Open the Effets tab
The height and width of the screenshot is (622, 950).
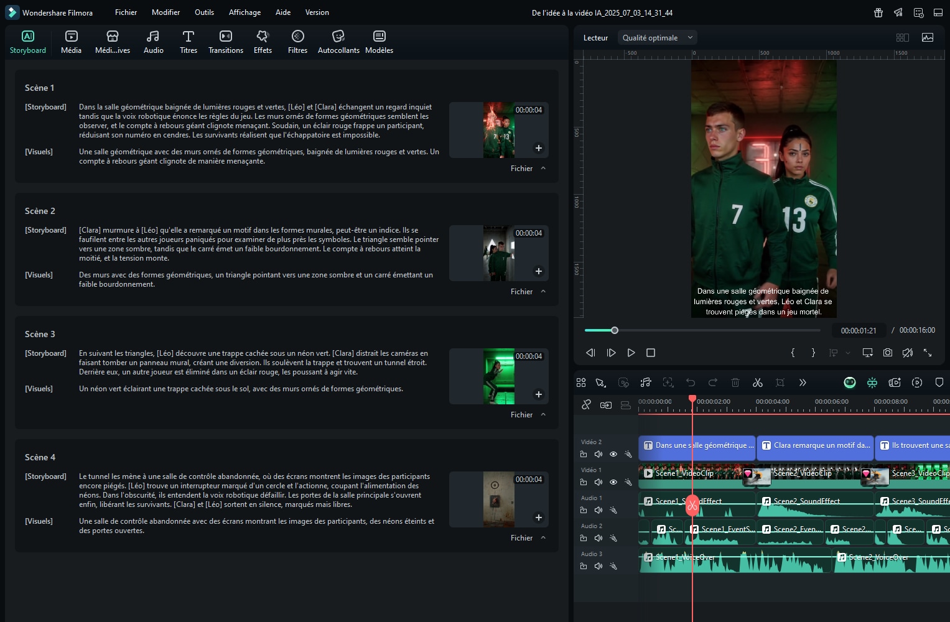(x=263, y=42)
